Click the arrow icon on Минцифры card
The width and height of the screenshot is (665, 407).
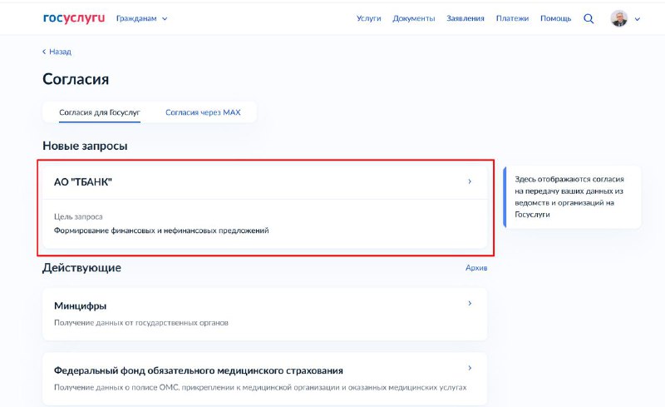(x=470, y=304)
